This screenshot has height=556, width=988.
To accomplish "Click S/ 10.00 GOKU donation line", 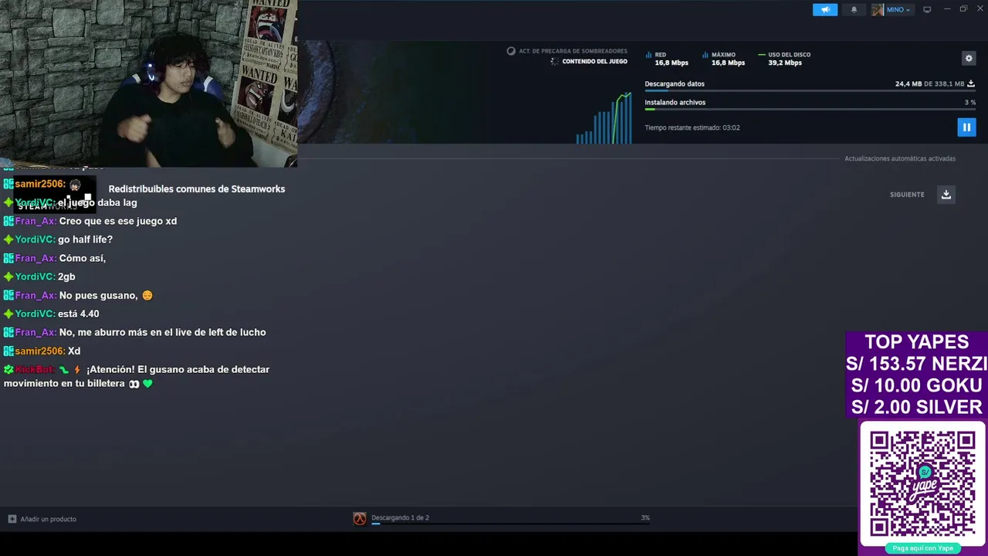I will pyautogui.click(x=916, y=385).
